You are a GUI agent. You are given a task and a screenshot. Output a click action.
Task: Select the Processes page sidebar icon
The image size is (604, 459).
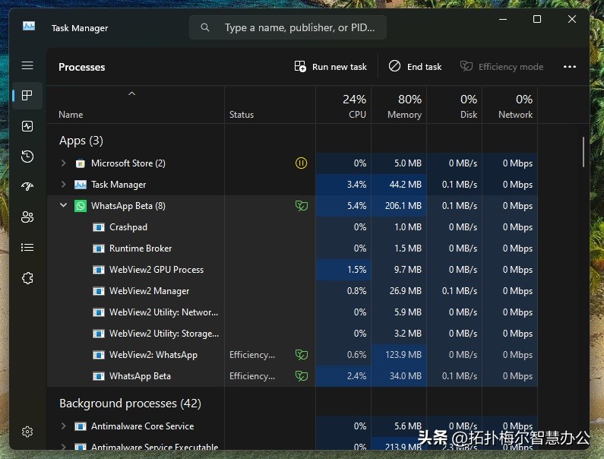tap(27, 96)
